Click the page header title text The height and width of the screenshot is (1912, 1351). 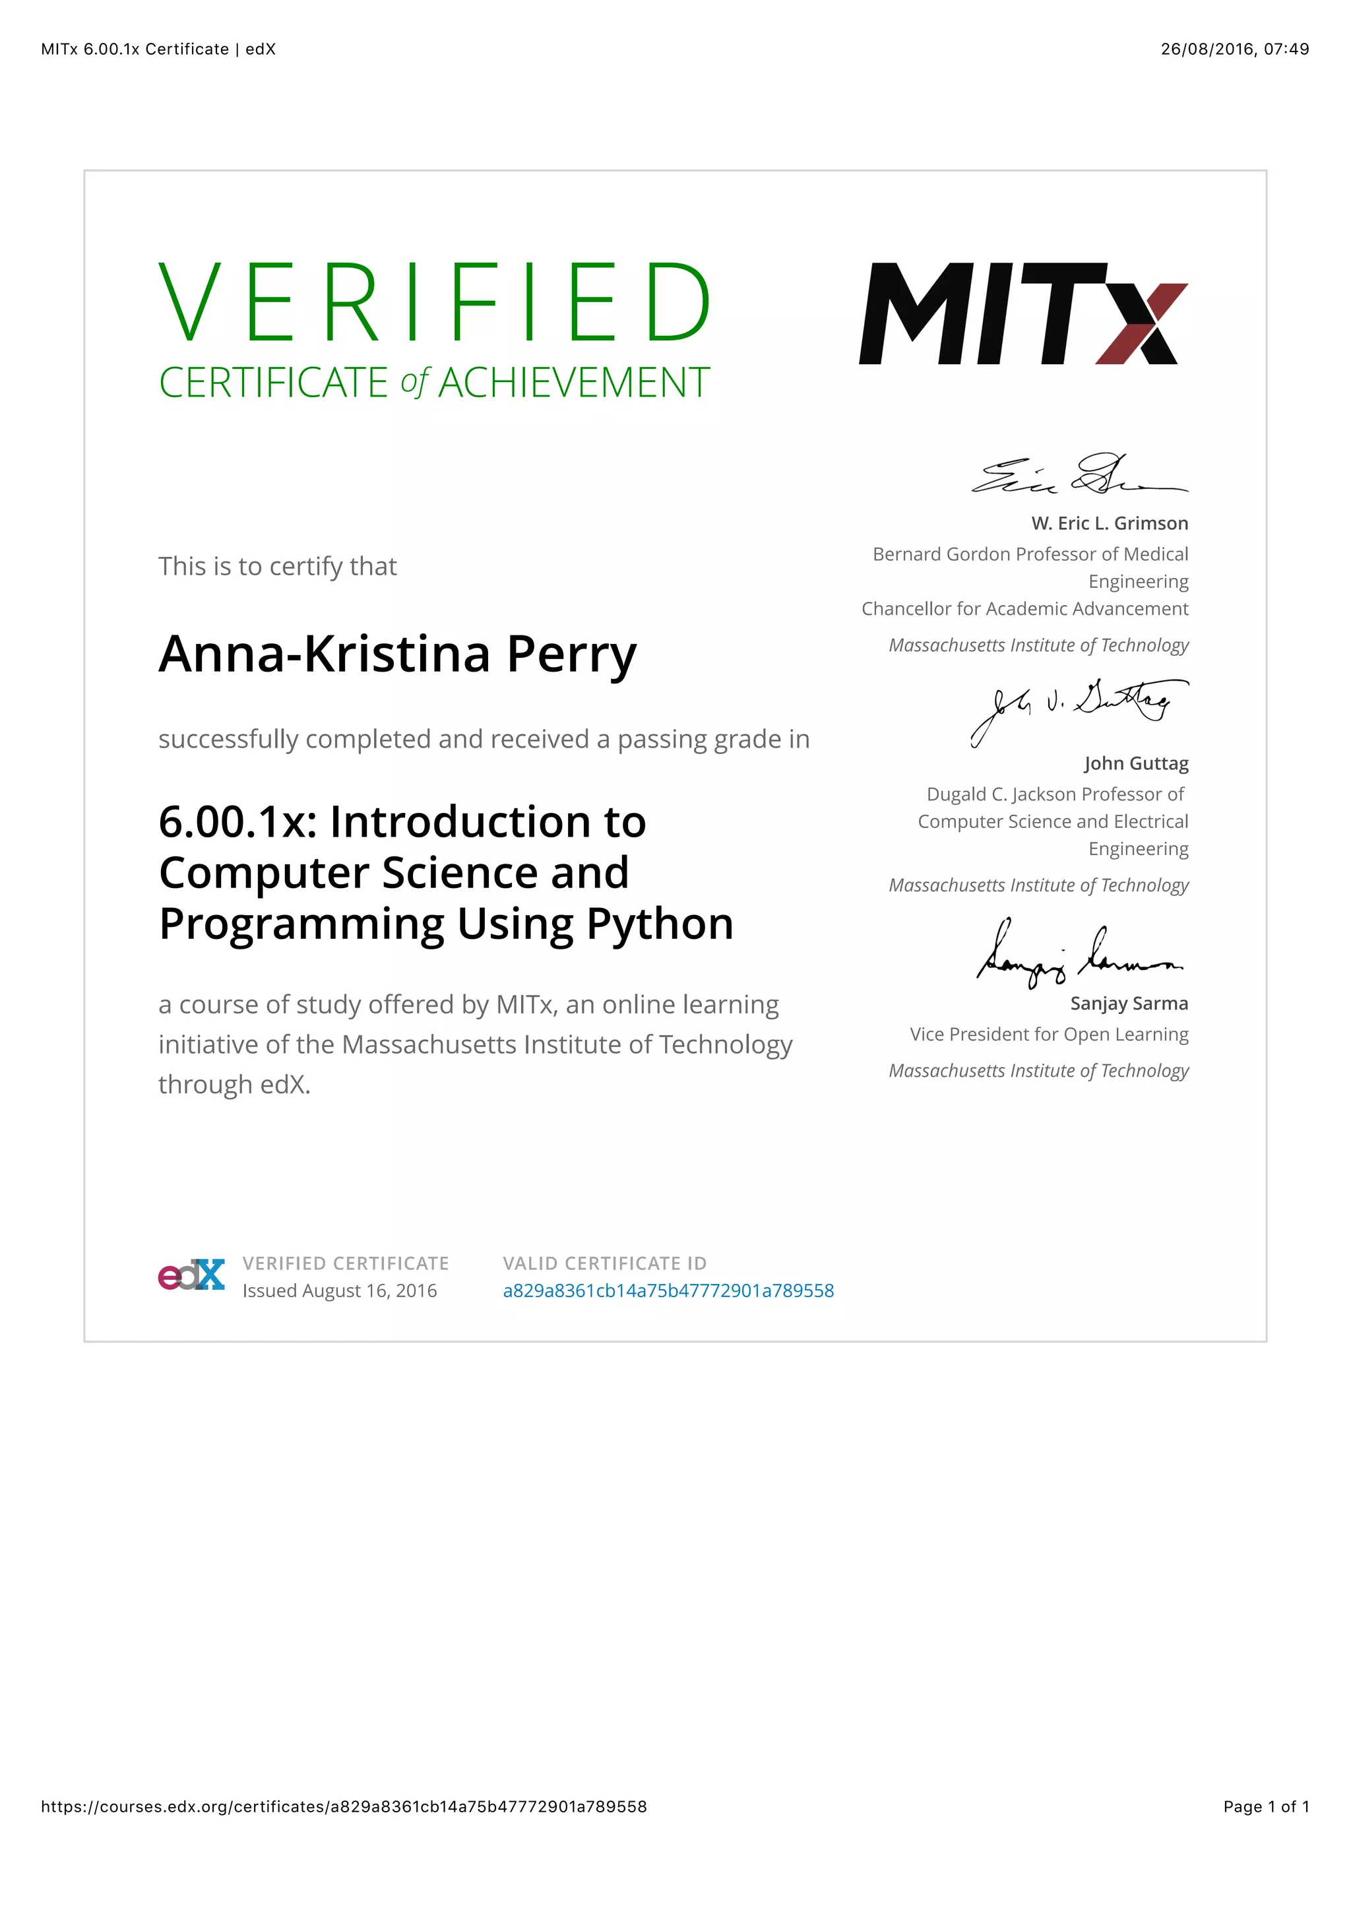158,49
